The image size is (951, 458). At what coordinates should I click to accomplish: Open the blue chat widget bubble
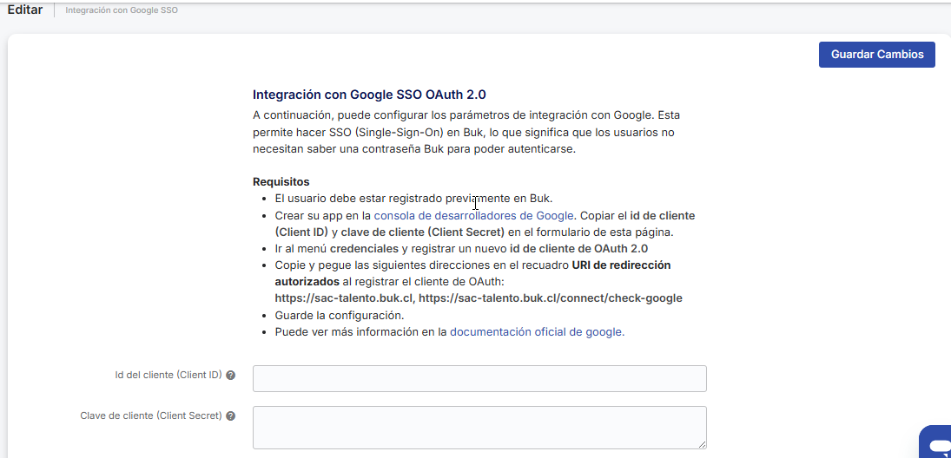coord(938,443)
